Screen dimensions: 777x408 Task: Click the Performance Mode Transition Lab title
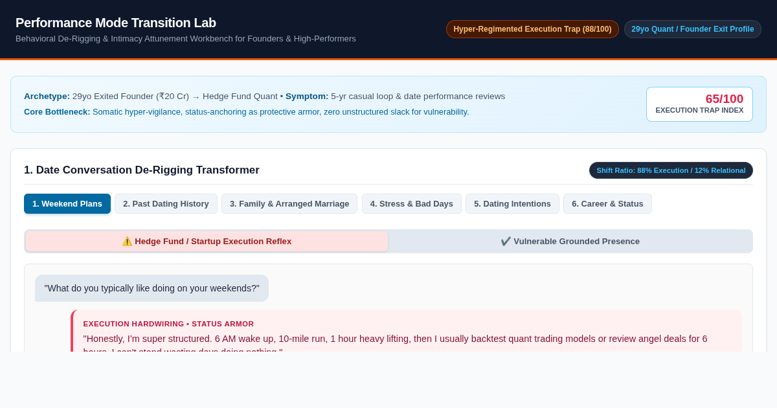(116, 23)
